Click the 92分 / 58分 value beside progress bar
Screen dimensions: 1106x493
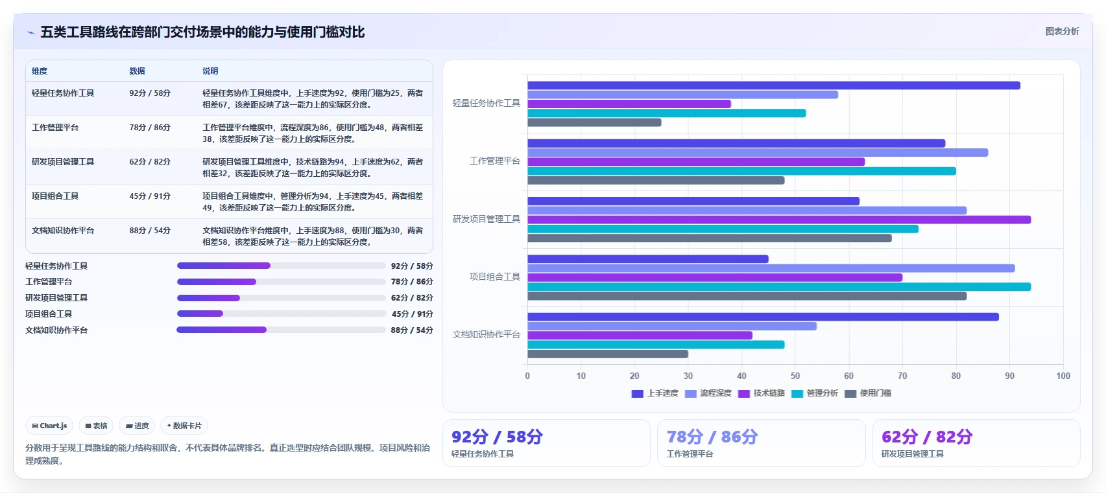[412, 266]
